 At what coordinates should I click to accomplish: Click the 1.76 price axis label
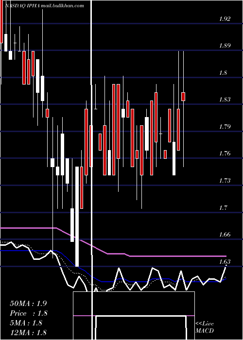pyautogui.click(x=225, y=154)
